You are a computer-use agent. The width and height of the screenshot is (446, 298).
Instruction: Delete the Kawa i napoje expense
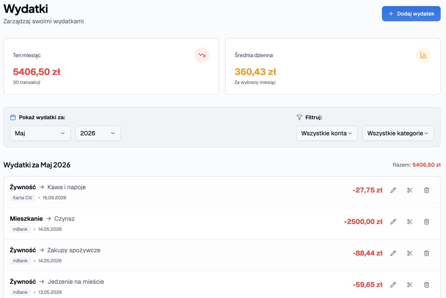click(427, 190)
